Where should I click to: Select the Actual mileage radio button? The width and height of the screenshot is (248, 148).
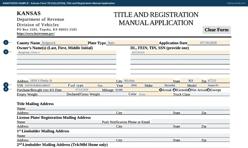click(161, 90)
